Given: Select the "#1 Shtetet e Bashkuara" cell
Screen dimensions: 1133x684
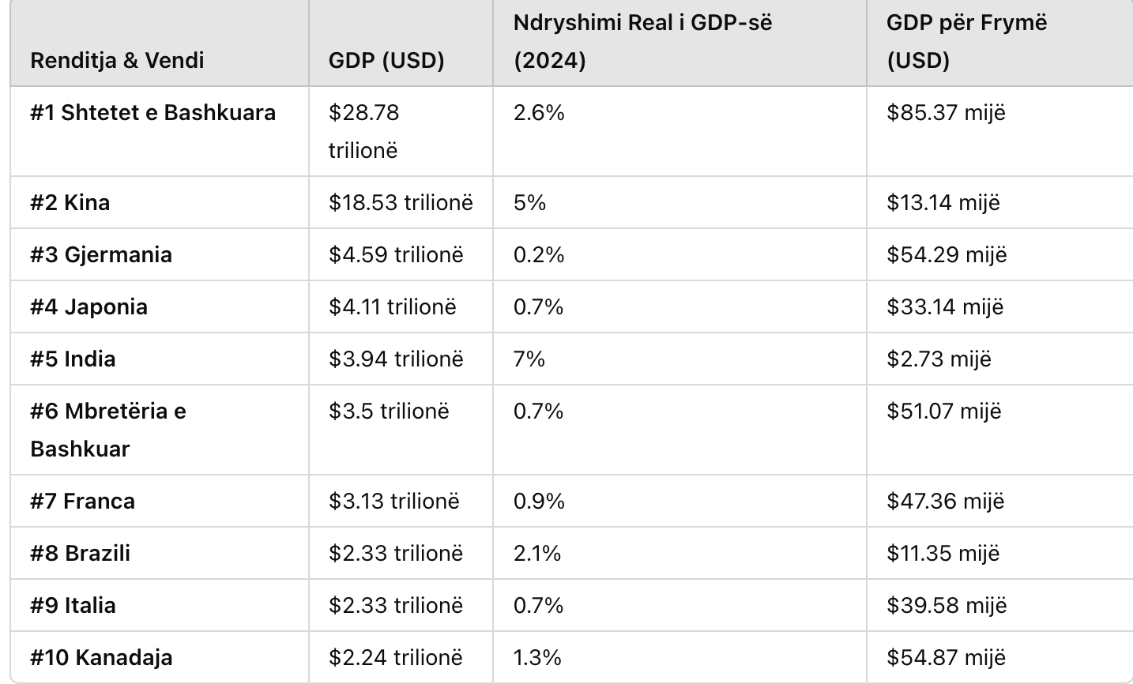Looking at the screenshot, I should tap(153, 112).
